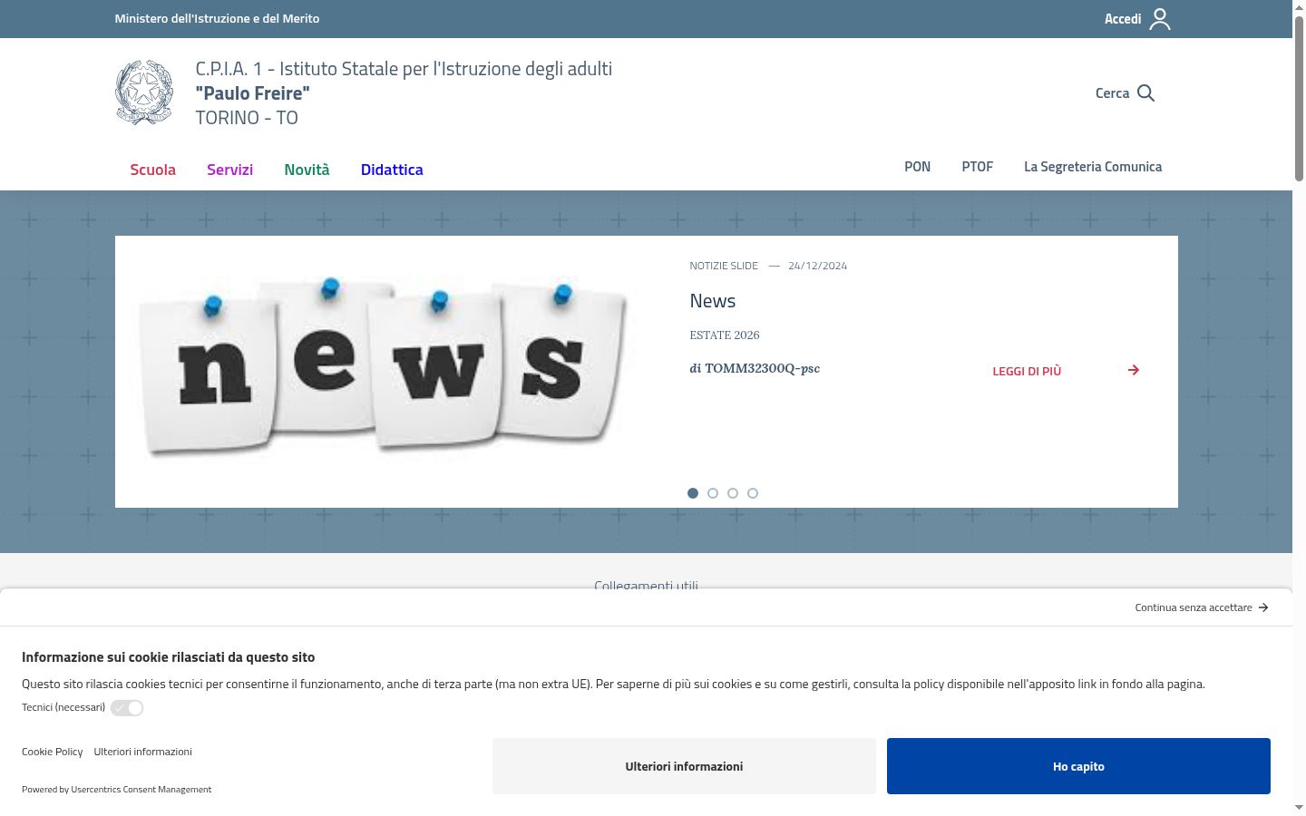Open the Servizi menu
This screenshot has height=816, width=1306.
tap(230, 170)
